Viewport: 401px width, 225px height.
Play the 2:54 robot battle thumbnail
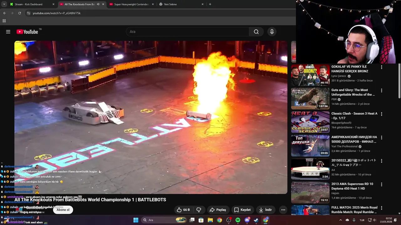click(x=310, y=169)
